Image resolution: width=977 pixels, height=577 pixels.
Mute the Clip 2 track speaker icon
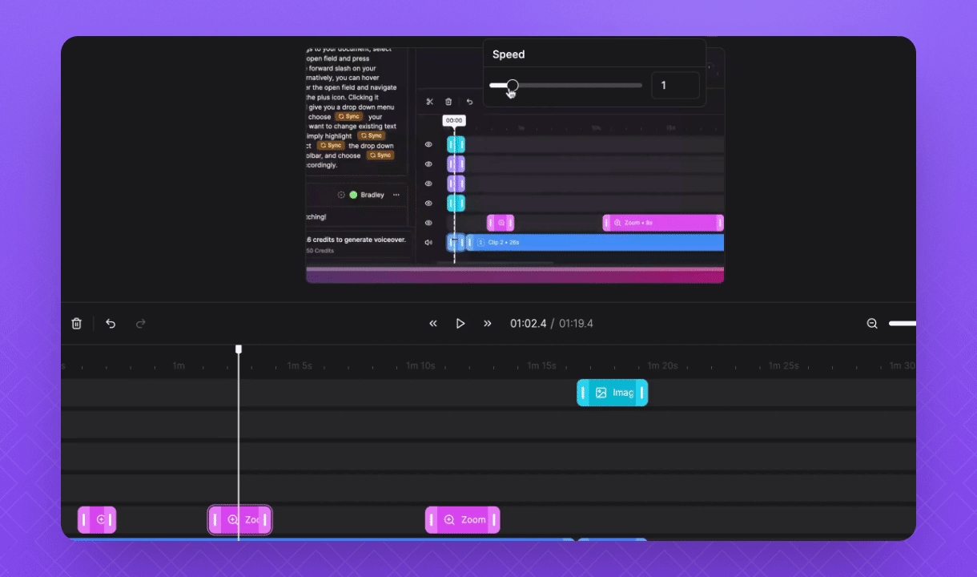[428, 242]
